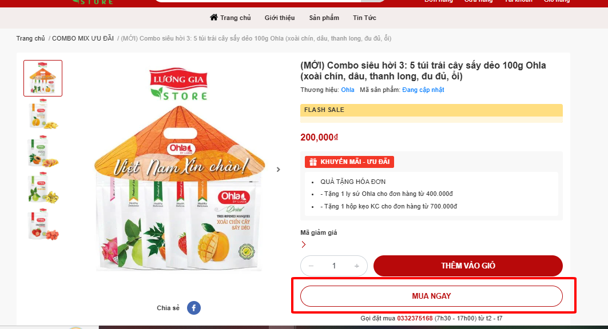Click THÊM VÀO GIỎ button
This screenshot has width=608, height=329.
468,266
